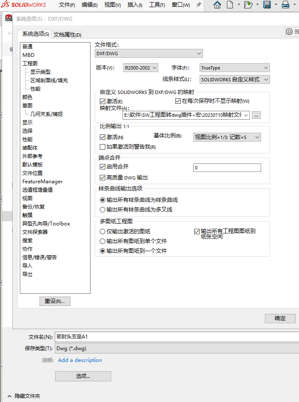Click the 确定 button
The image size is (299, 402).
280,319
